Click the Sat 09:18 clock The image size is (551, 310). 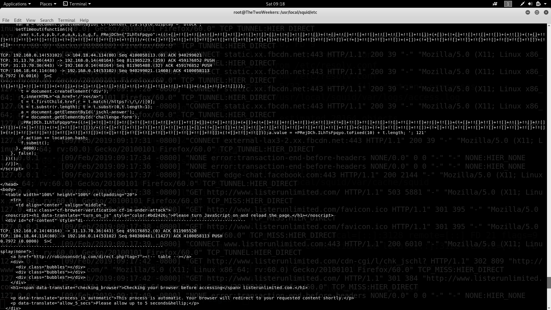(275, 4)
